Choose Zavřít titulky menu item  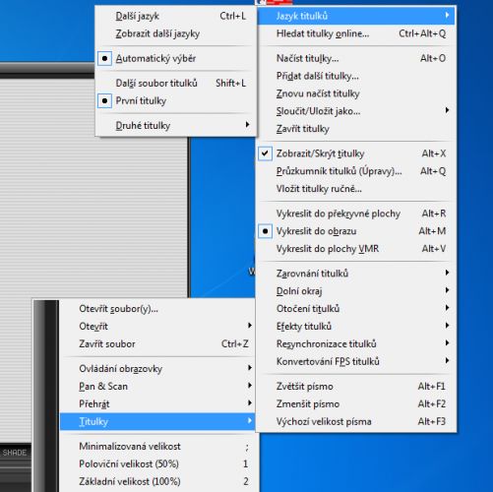356,129
